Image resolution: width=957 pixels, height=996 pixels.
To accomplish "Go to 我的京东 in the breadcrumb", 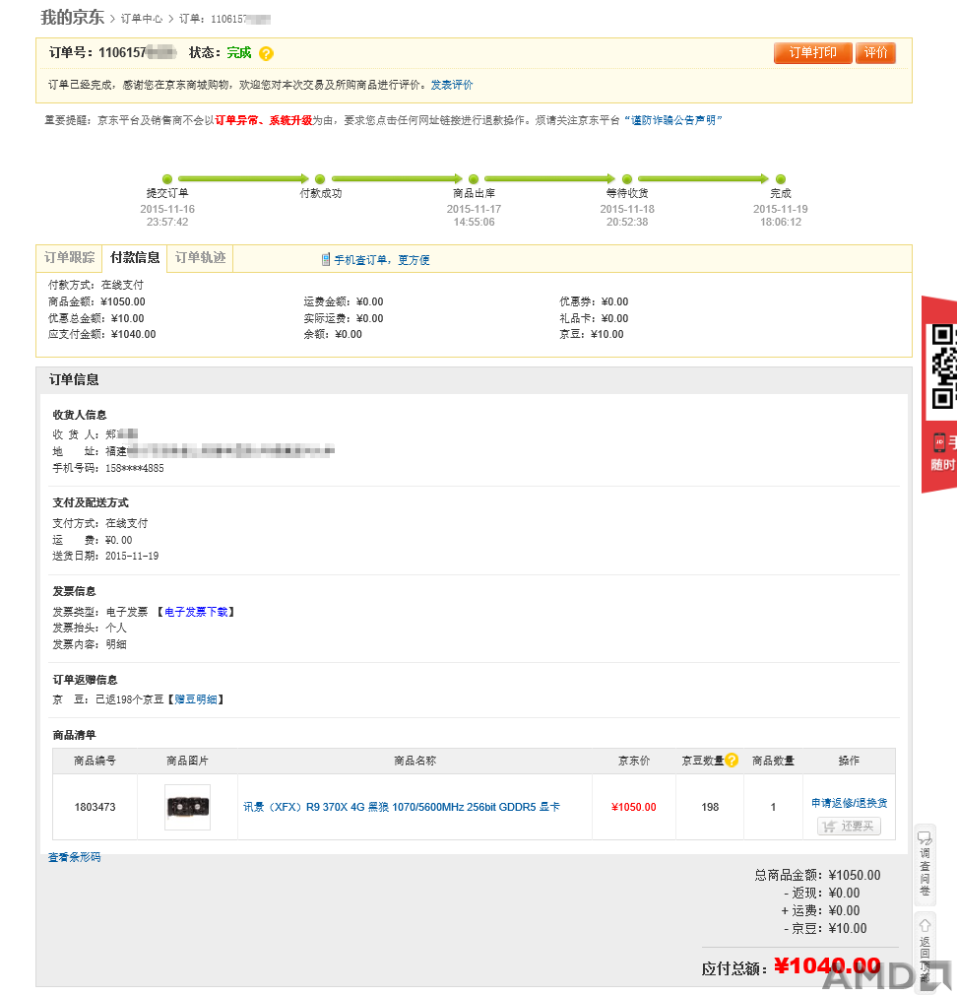I will point(72,18).
